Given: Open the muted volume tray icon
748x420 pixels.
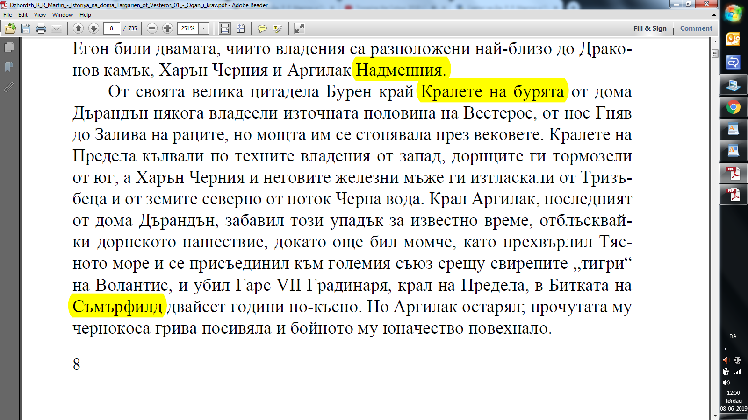Looking at the screenshot, I should 726,360.
